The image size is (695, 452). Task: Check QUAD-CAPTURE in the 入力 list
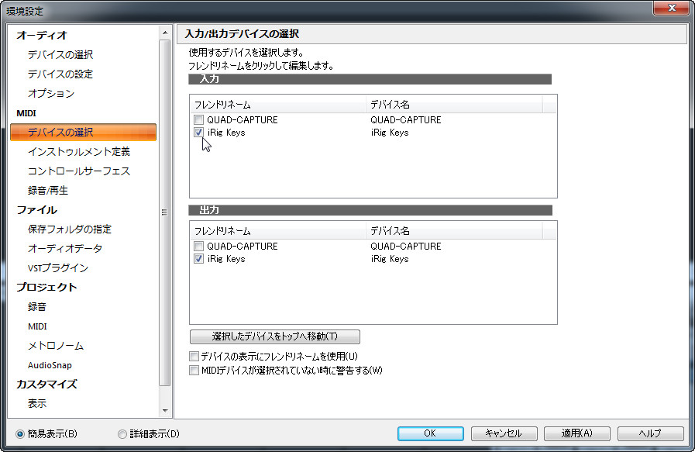tap(198, 119)
